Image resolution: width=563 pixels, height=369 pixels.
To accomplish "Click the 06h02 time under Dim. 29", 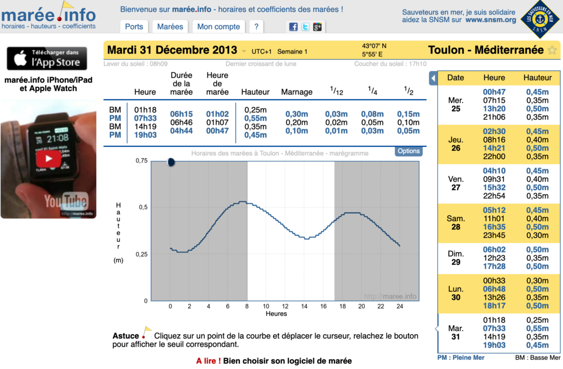I will [x=494, y=250].
